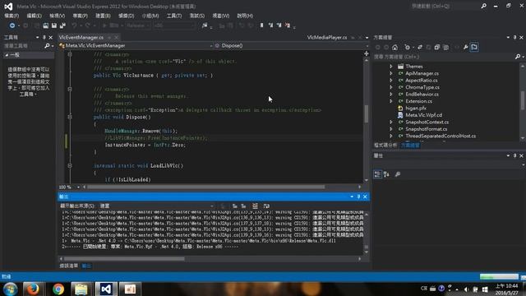Pin the Output panel with the pushpin
The width and height of the screenshot is (526, 296).
coord(358,197)
